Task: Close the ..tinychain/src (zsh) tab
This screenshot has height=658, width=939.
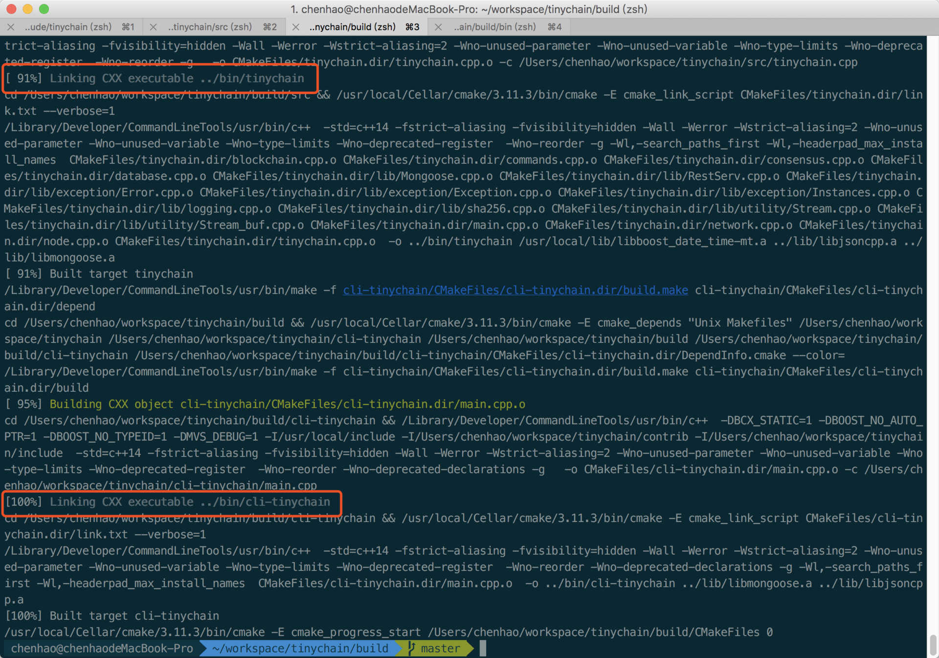Action: [153, 27]
